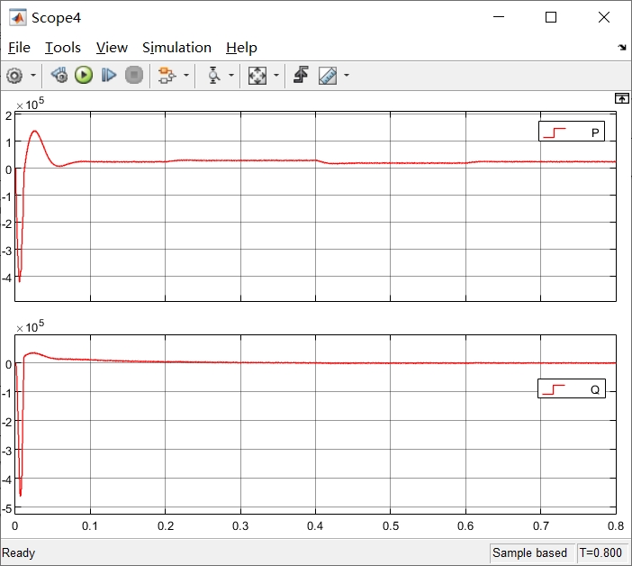Click the T=0.800 status field
632x566 pixels.
pyautogui.click(x=600, y=552)
